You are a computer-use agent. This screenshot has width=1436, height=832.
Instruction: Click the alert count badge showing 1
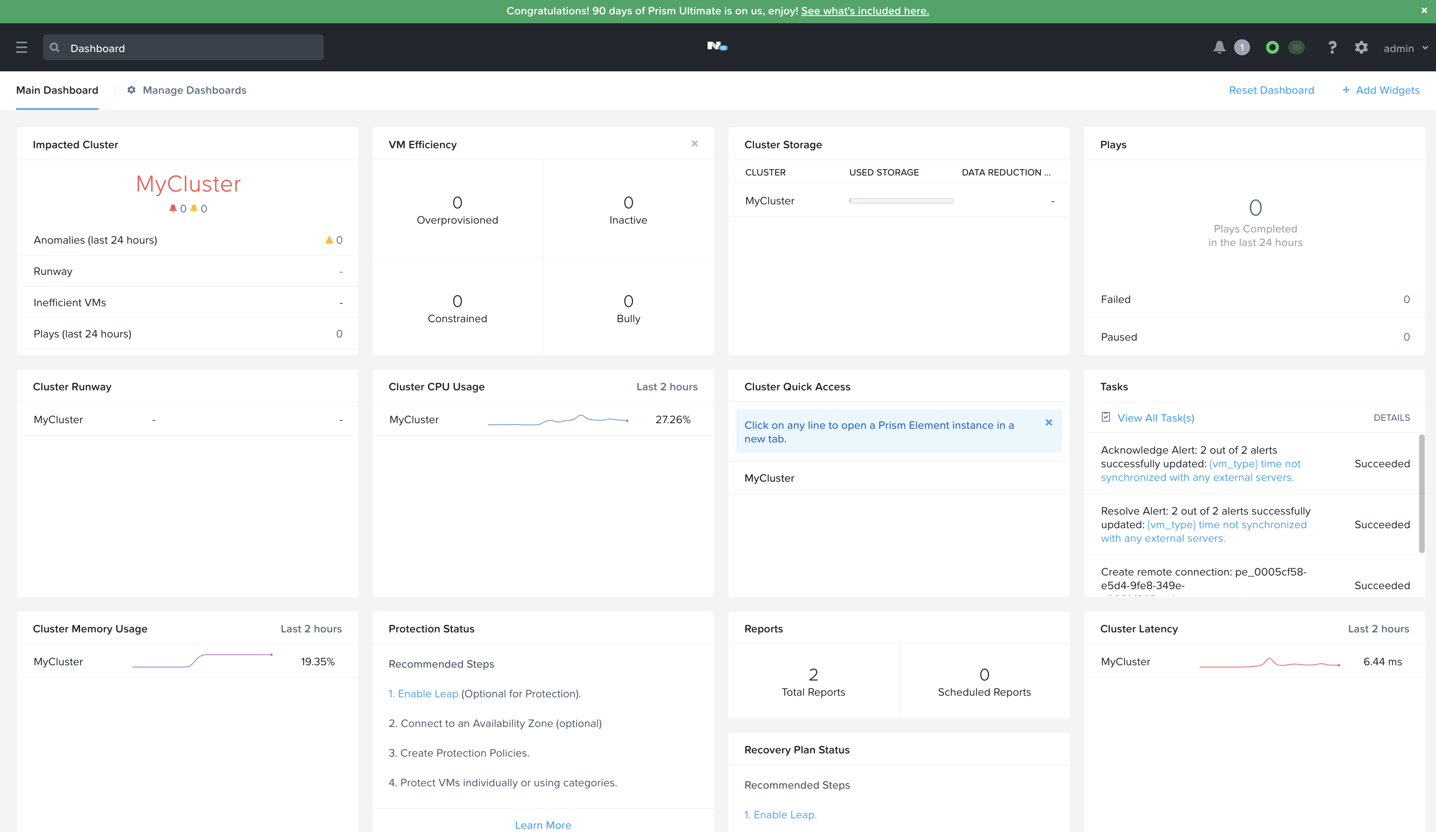tap(1242, 47)
